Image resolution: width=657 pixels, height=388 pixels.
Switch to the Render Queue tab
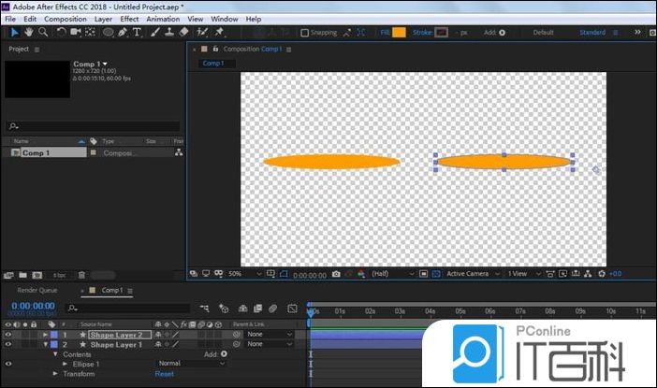coord(36,290)
